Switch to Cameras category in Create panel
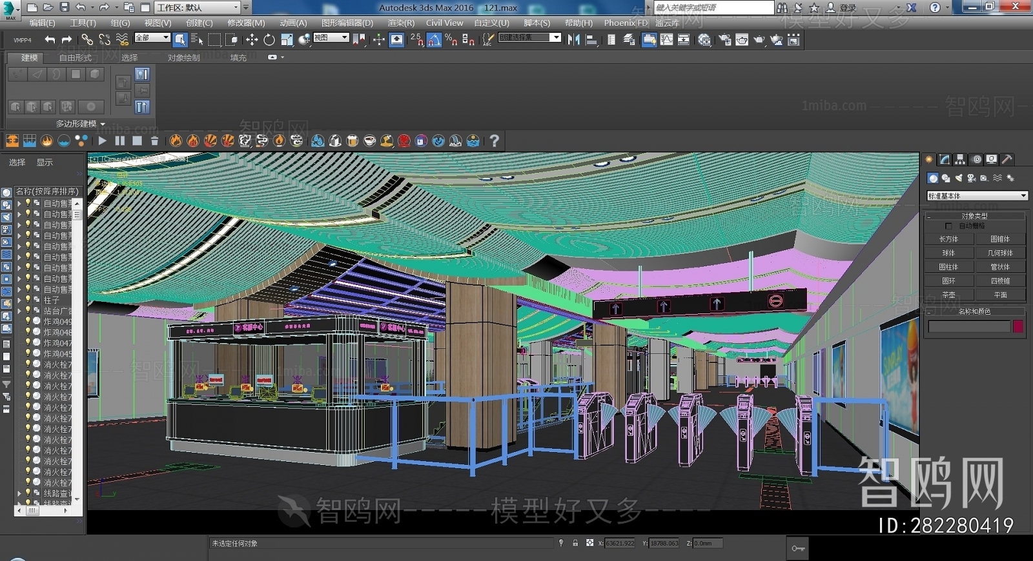 coord(971,178)
